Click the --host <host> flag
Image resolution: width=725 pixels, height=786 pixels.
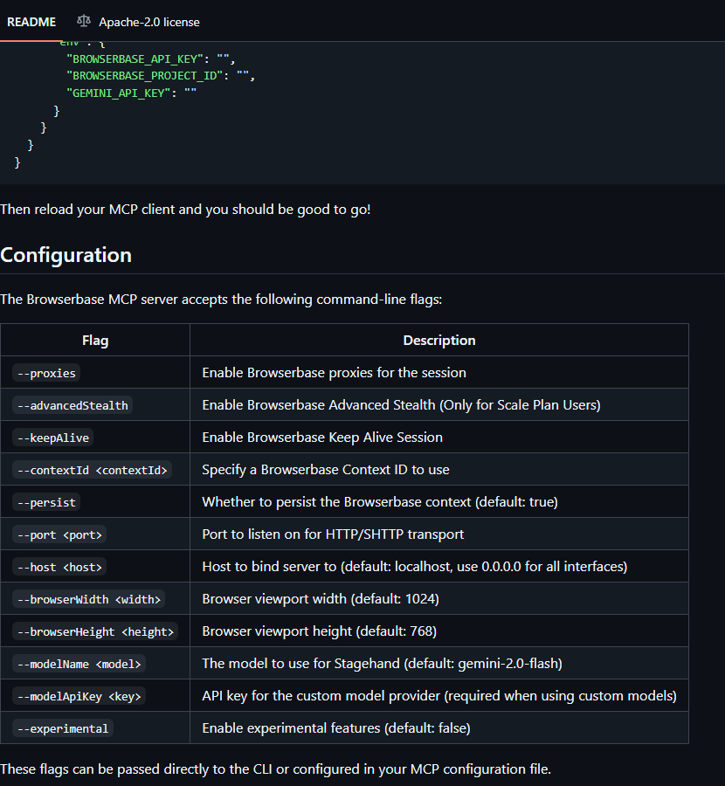[59, 567]
